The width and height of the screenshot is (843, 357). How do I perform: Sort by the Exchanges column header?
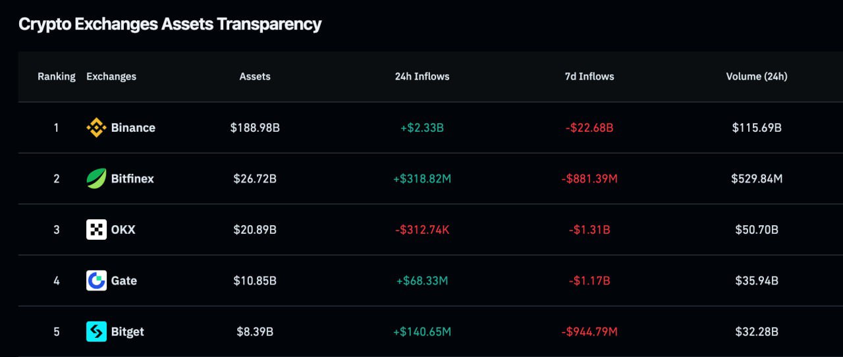pos(111,76)
